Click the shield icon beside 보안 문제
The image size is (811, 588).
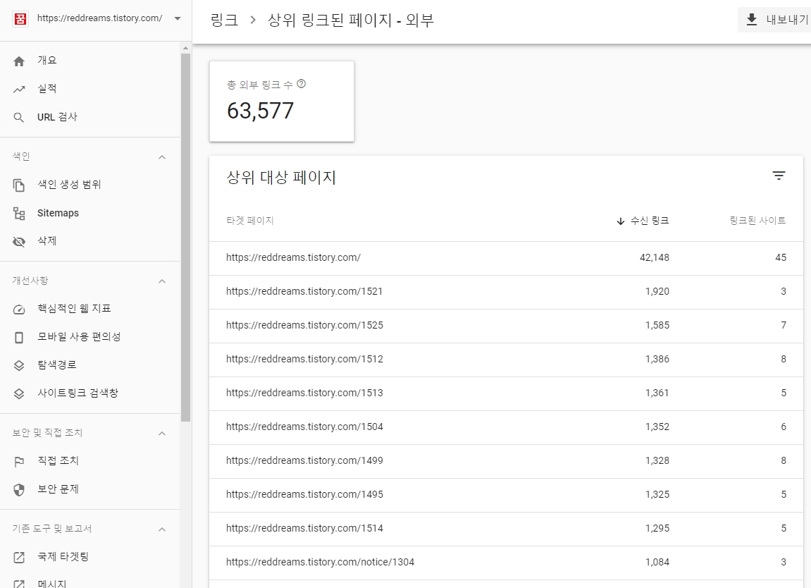[x=19, y=490]
